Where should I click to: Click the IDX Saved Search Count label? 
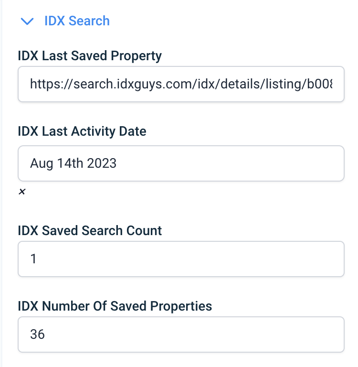click(x=90, y=230)
